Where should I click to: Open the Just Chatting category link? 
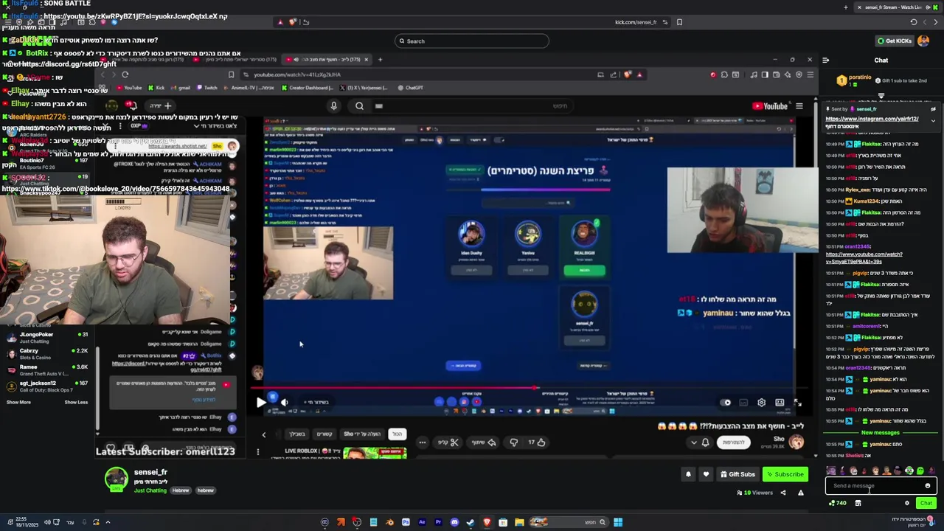[x=150, y=490]
